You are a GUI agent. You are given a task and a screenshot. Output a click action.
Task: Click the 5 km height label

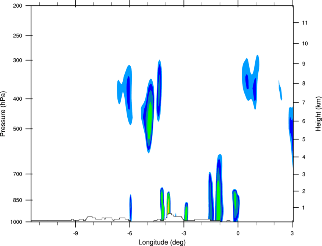click(x=303, y=140)
